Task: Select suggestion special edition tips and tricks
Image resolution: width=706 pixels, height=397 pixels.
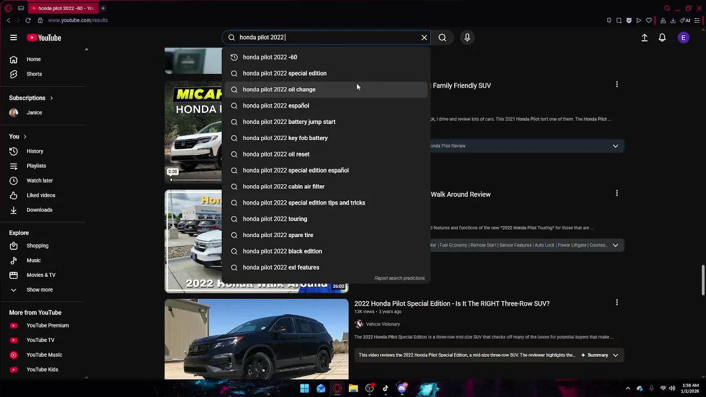Action: (x=325, y=203)
